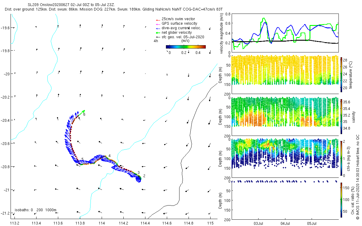This screenshot has height=226, width=362.
Task: Click latitude tick '-21.2' on map axis
Action: click(x=5, y=213)
